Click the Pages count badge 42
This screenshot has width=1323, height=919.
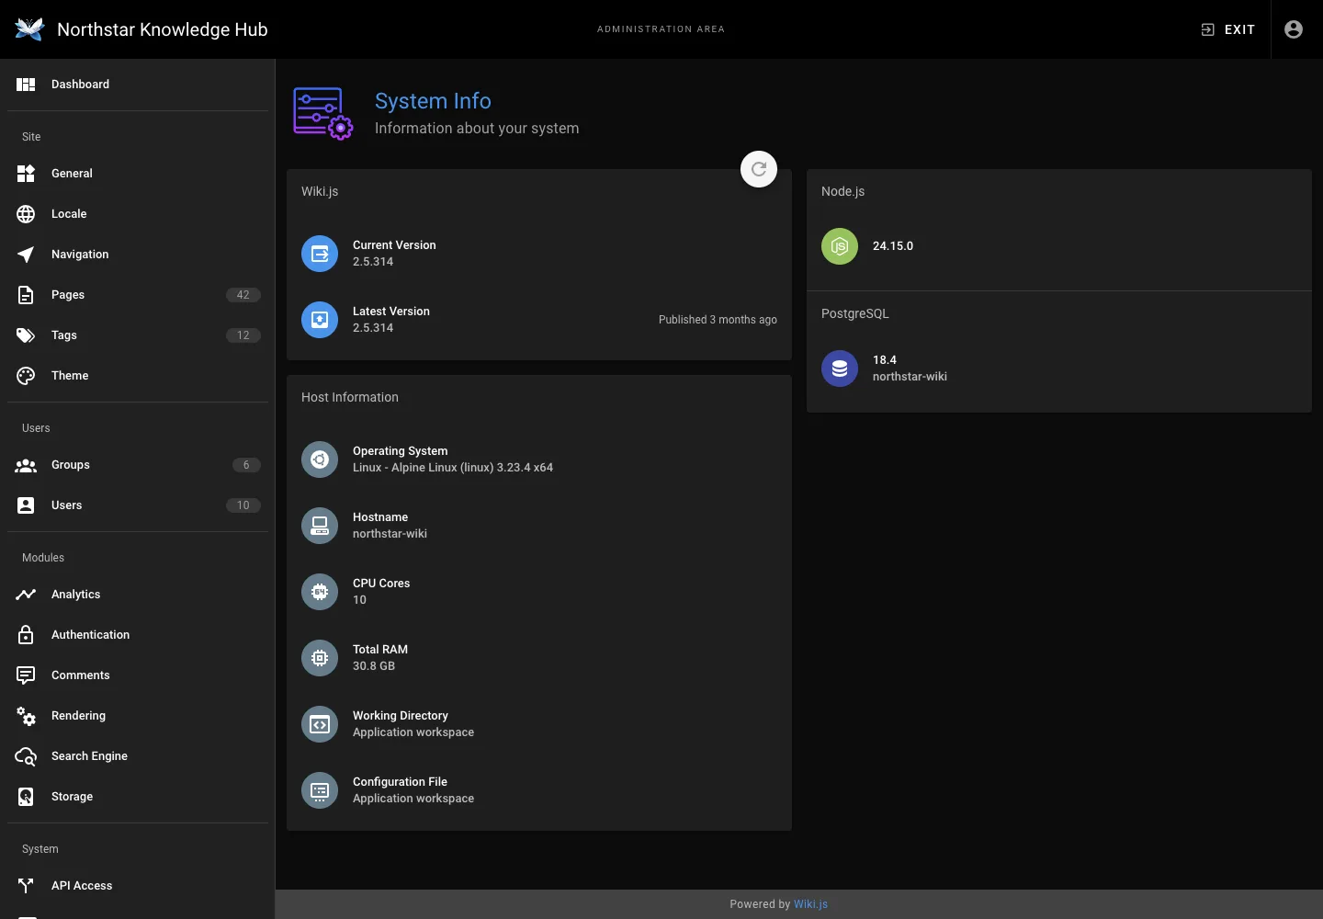coord(243,295)
